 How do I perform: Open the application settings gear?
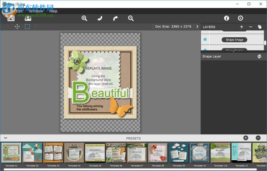[240, 18]
